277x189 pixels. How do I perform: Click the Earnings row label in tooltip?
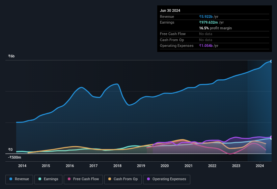tap(167, 22)
